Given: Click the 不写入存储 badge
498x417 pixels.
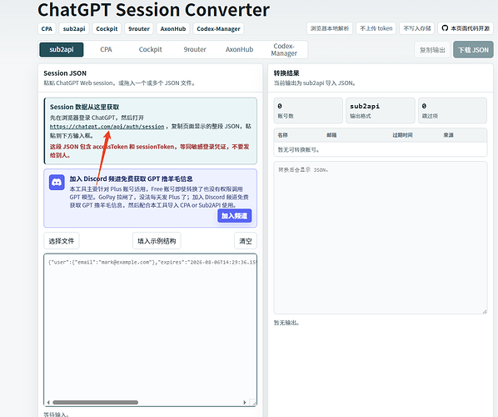Looking at the screenshot, I should click(417, 28).
